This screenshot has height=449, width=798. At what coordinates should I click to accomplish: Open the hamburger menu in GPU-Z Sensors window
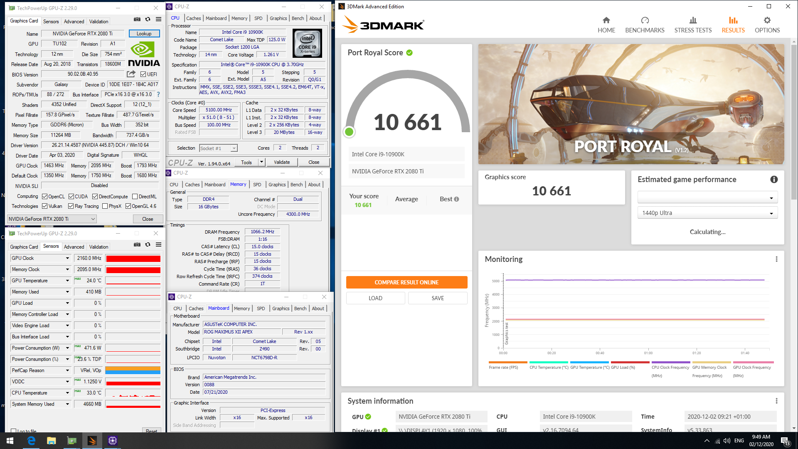pyautogui.click(x=158, y=245)
